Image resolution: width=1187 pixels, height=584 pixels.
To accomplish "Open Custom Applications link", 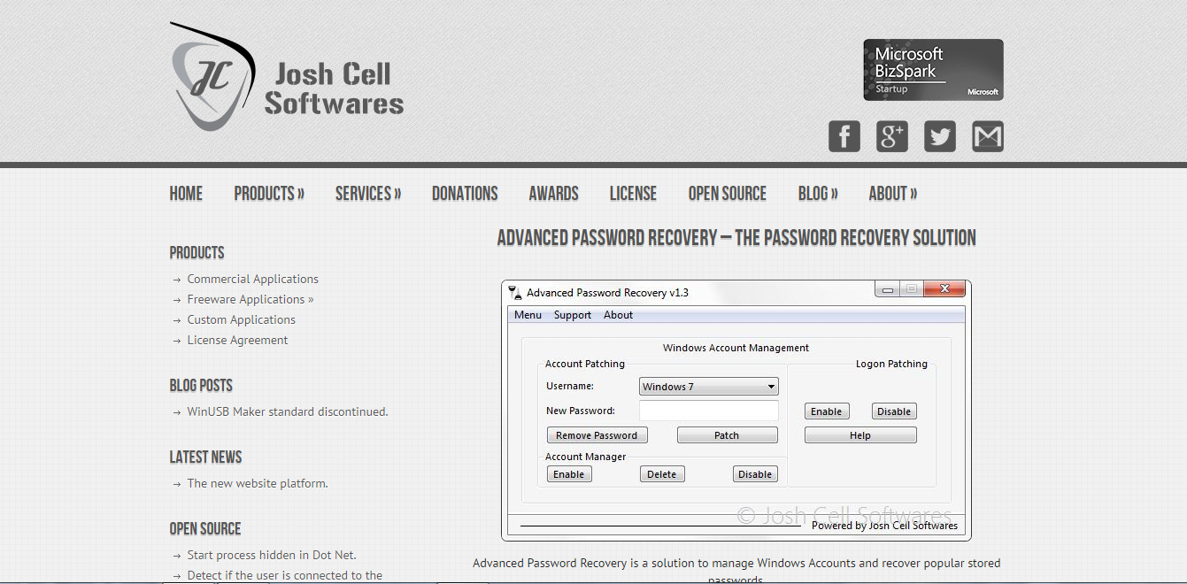I will 241,319.
